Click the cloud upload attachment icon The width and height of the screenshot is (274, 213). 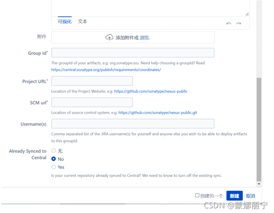coord(109,37)
